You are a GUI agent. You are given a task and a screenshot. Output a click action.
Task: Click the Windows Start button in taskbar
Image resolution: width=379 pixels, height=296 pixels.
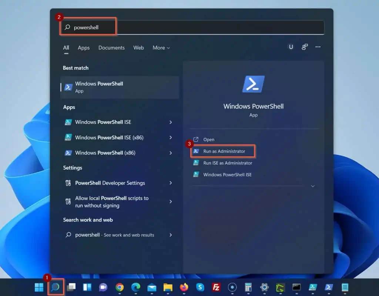(x=39, y=287)
